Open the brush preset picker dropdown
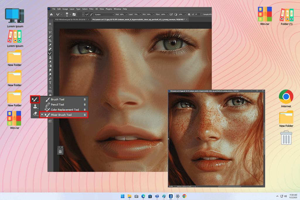This screenshot has height=200, width=300. pyautogui.click(x=70, y=15)
